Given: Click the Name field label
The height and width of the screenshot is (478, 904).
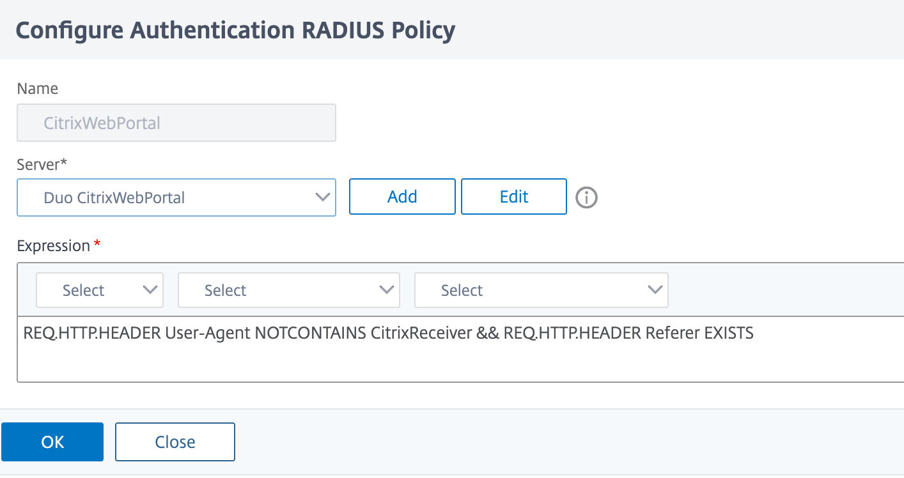Looking at the screenshot, I should (x=37, y=88).
